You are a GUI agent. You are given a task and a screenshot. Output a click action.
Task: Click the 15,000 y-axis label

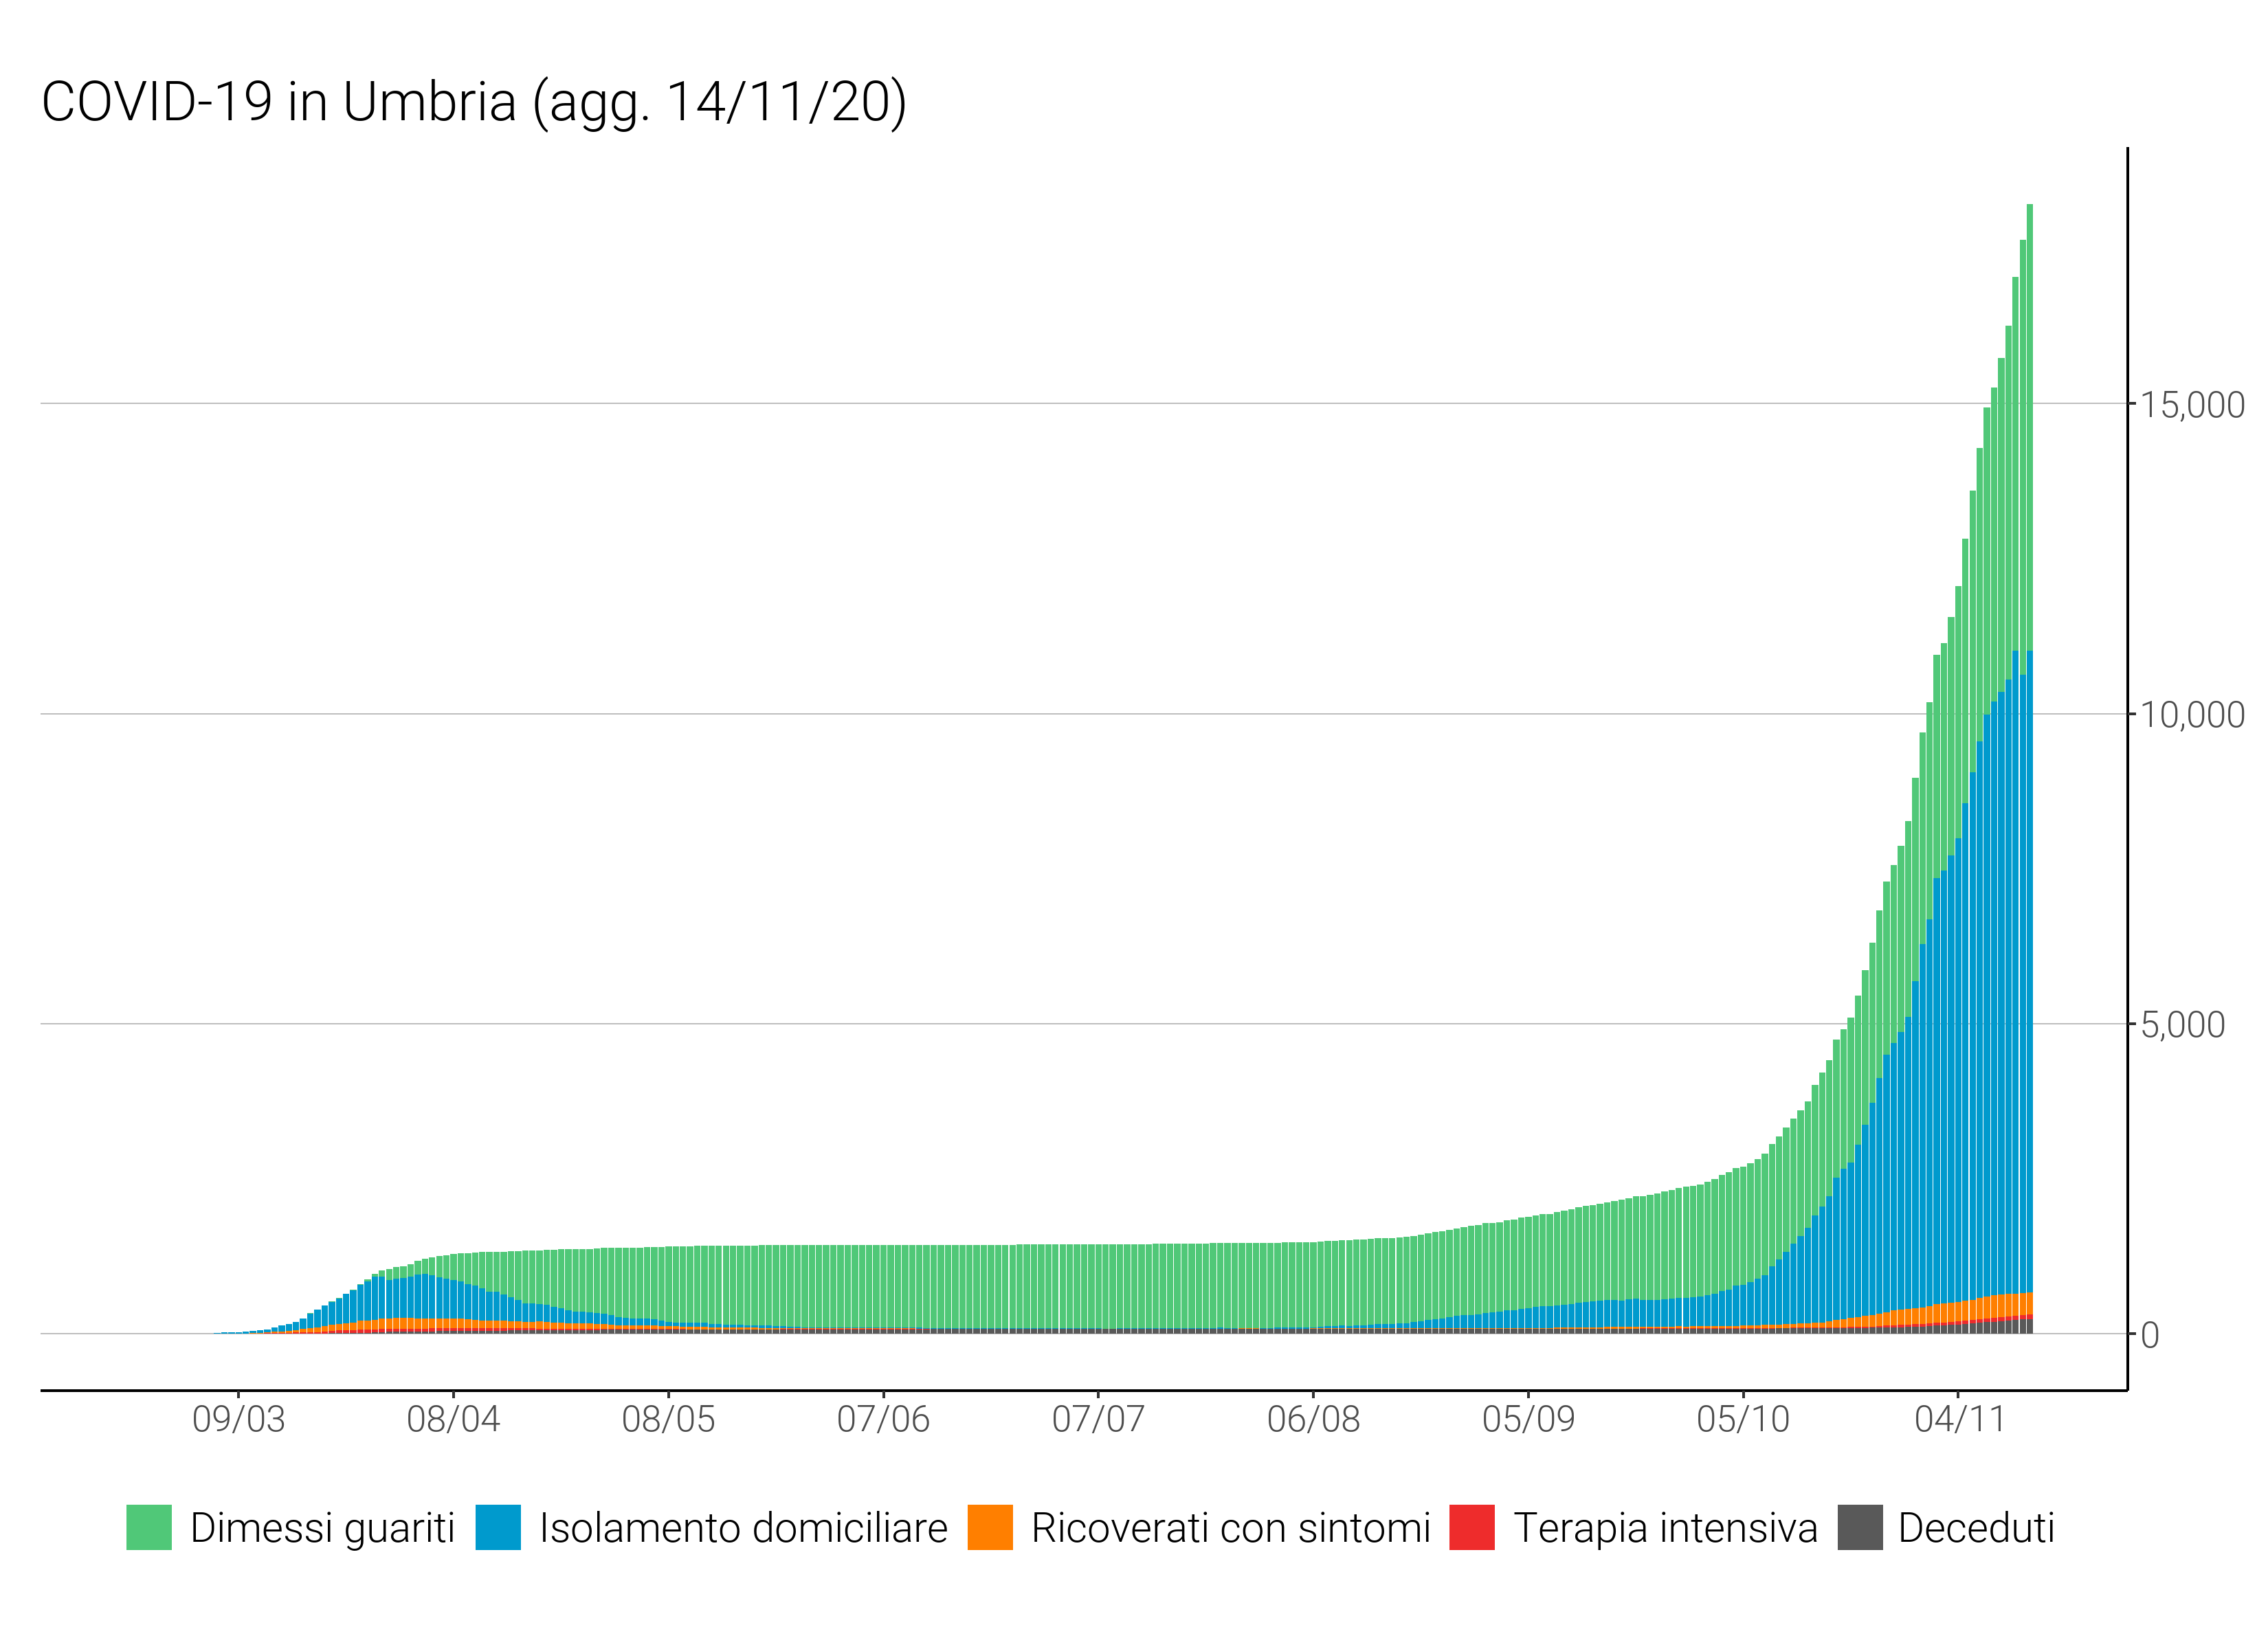[2192, 405]
